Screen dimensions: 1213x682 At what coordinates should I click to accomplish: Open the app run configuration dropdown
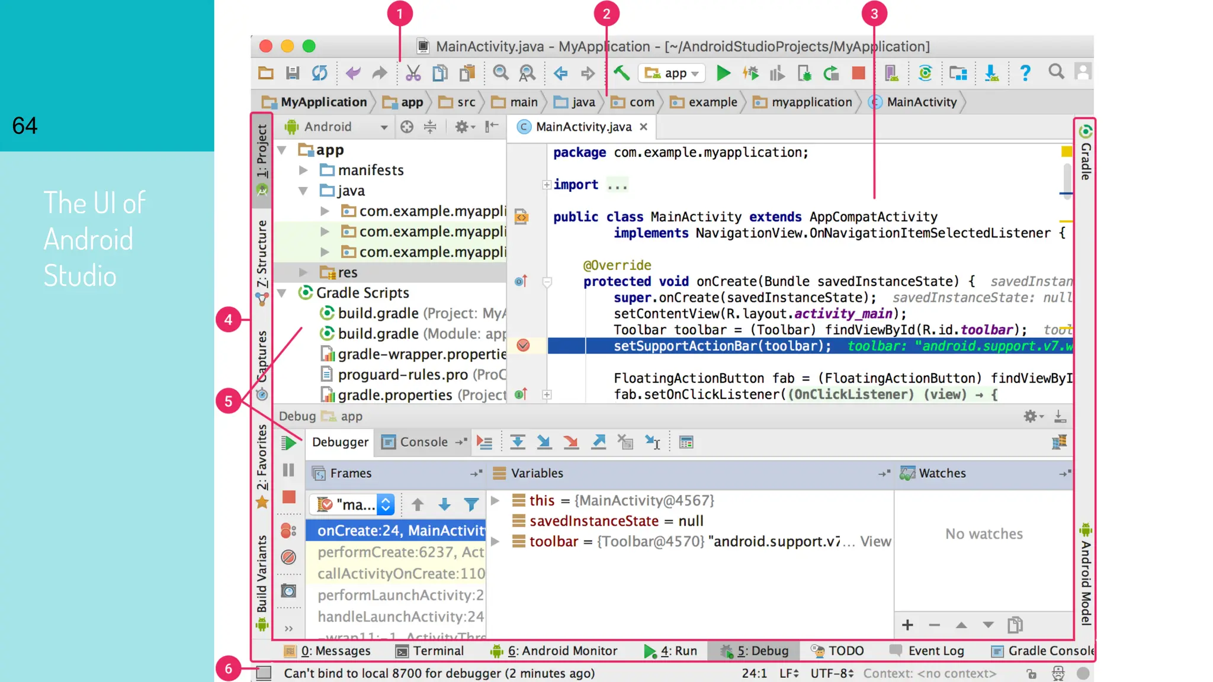672,73
